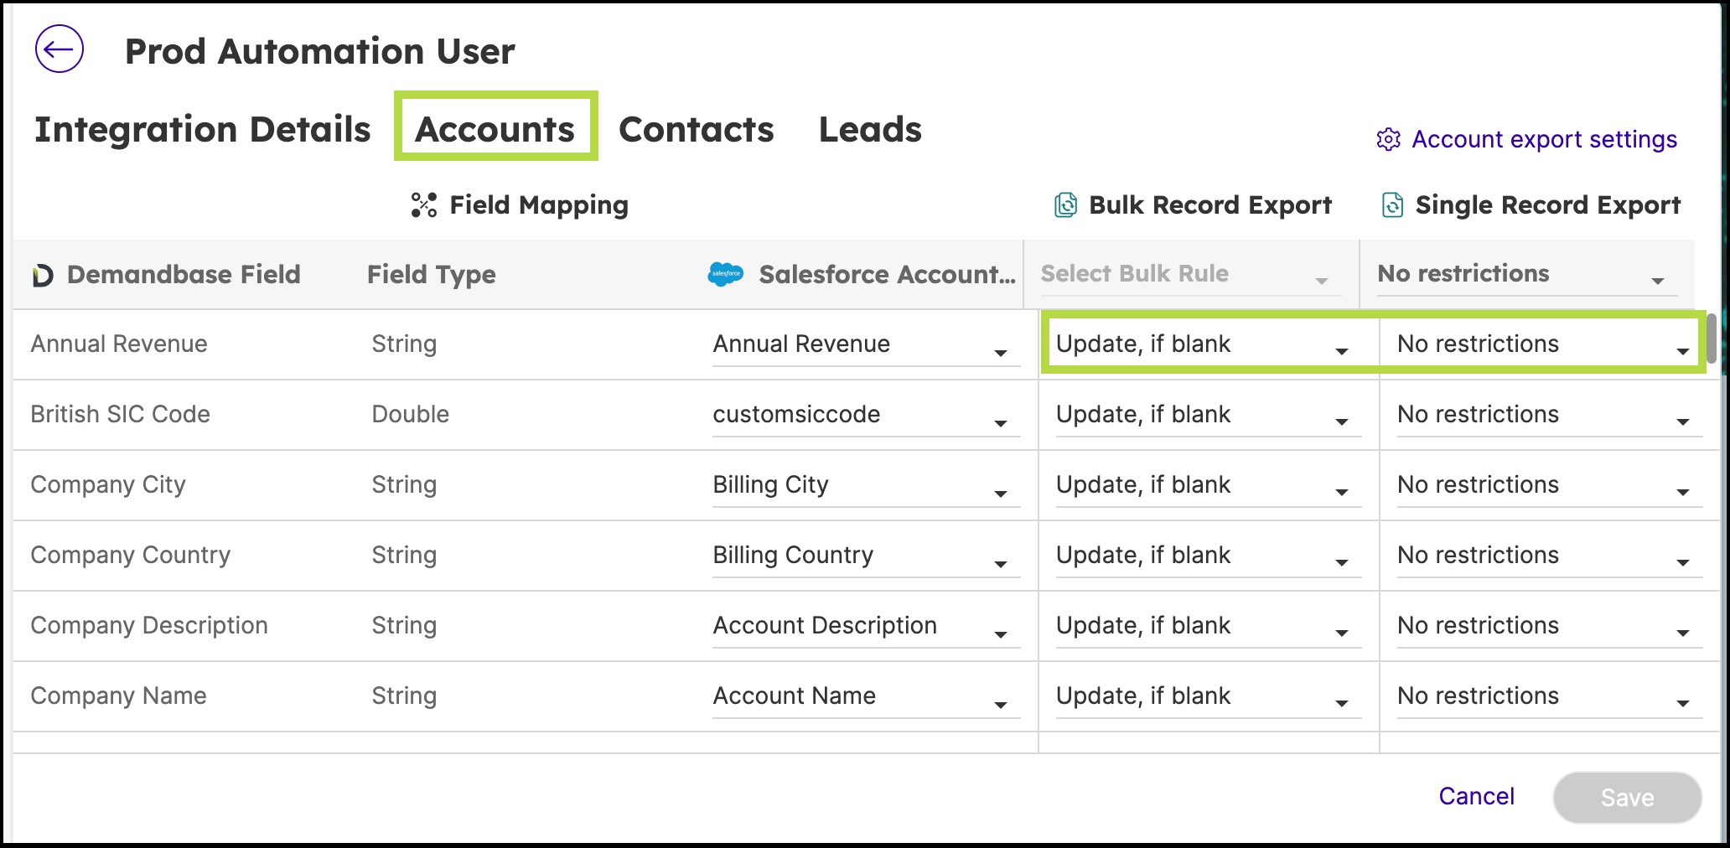Click the Salesforce cloud logo
This screenshot has width=1730, height=848.
point(725,274)
